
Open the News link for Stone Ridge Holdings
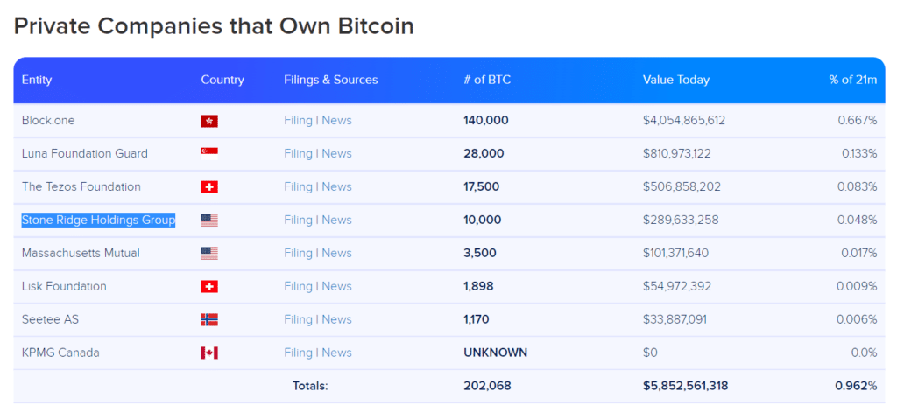click(x=336, y=220)
